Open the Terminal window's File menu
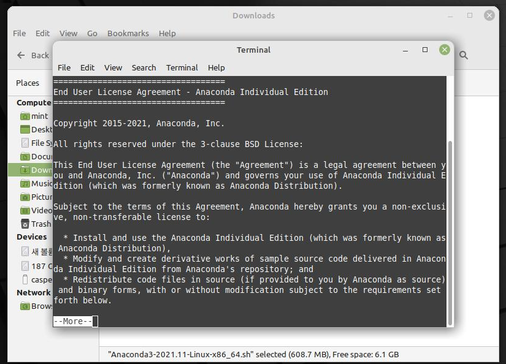 [x=64, y=67]
